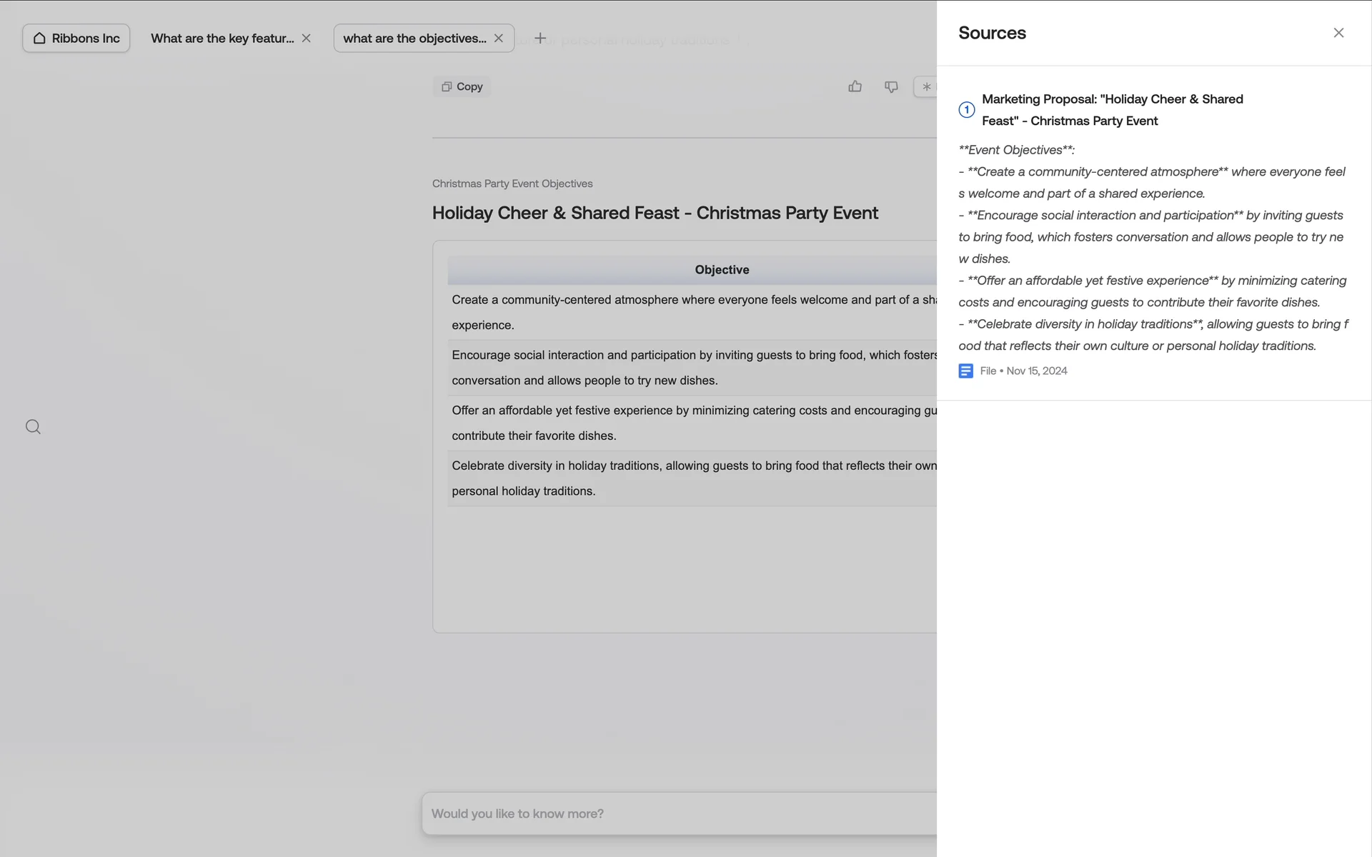Image resolution: width=1372 pixels, height=857 pixels.
Task: Open search with the magnifier icon
Action: (33, 427)
